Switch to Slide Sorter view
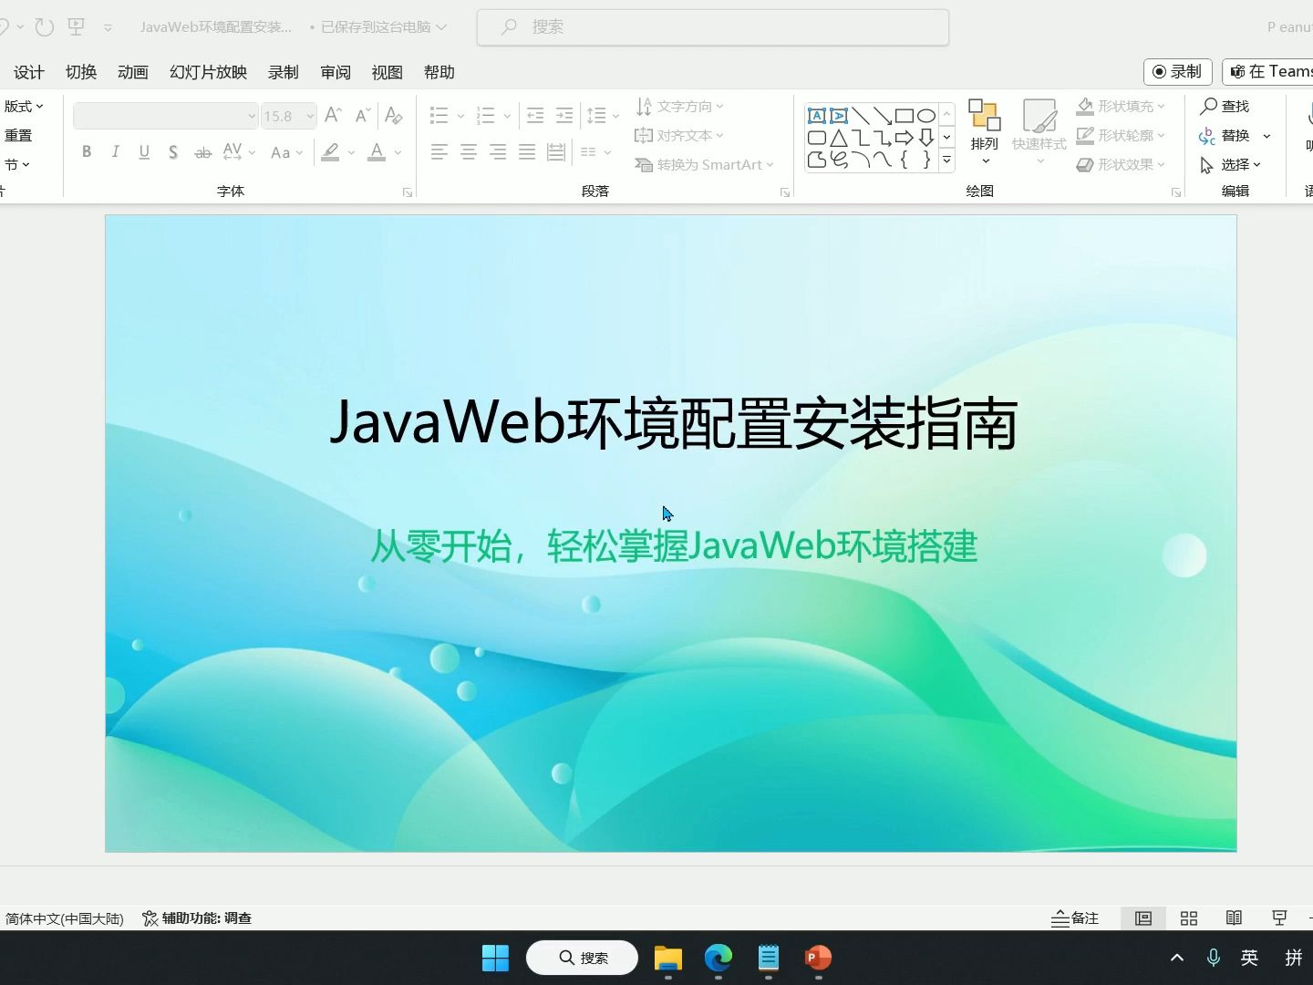Viewport: 1313px width, 985px height. click(1189, 918)
